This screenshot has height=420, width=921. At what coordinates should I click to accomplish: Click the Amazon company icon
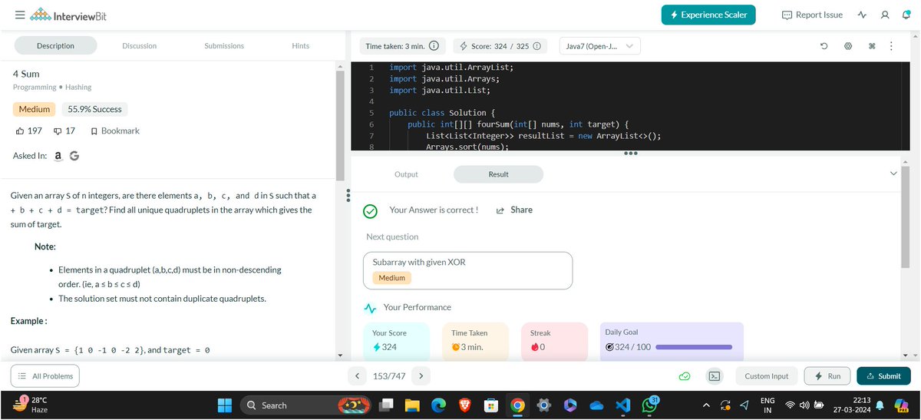pos(58,156)
